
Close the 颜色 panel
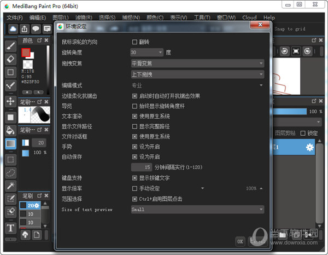[46, 40]
